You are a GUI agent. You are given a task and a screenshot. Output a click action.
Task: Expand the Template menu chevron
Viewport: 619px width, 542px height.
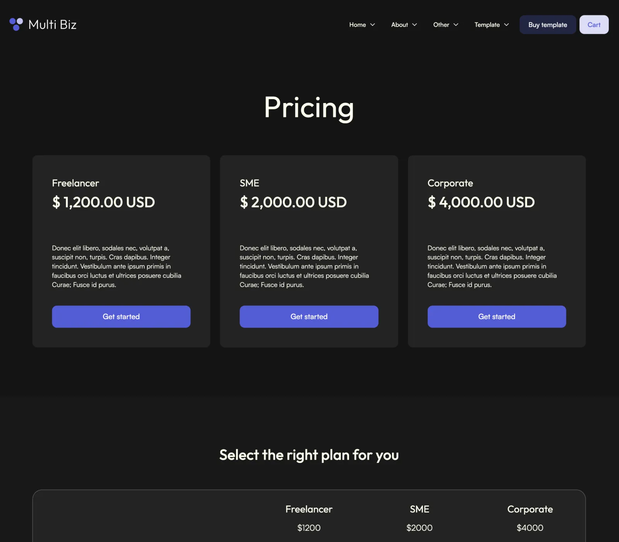506,25
